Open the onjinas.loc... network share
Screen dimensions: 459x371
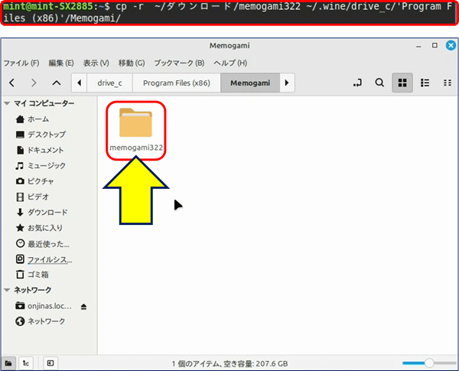[44, 306]
